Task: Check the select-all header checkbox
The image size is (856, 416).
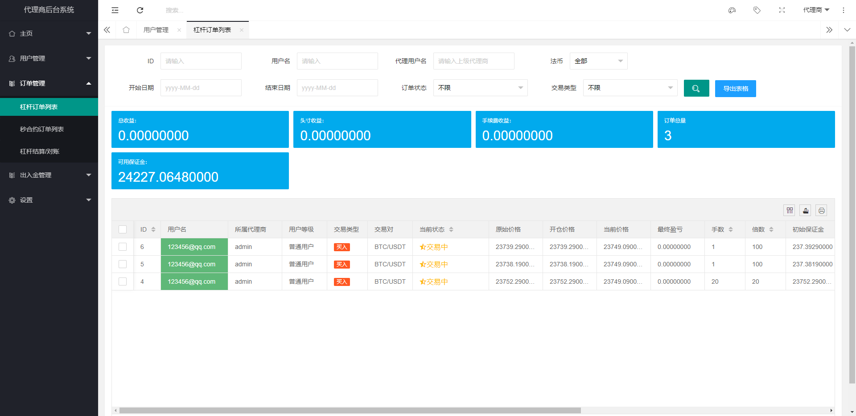Action: point(123,229)
